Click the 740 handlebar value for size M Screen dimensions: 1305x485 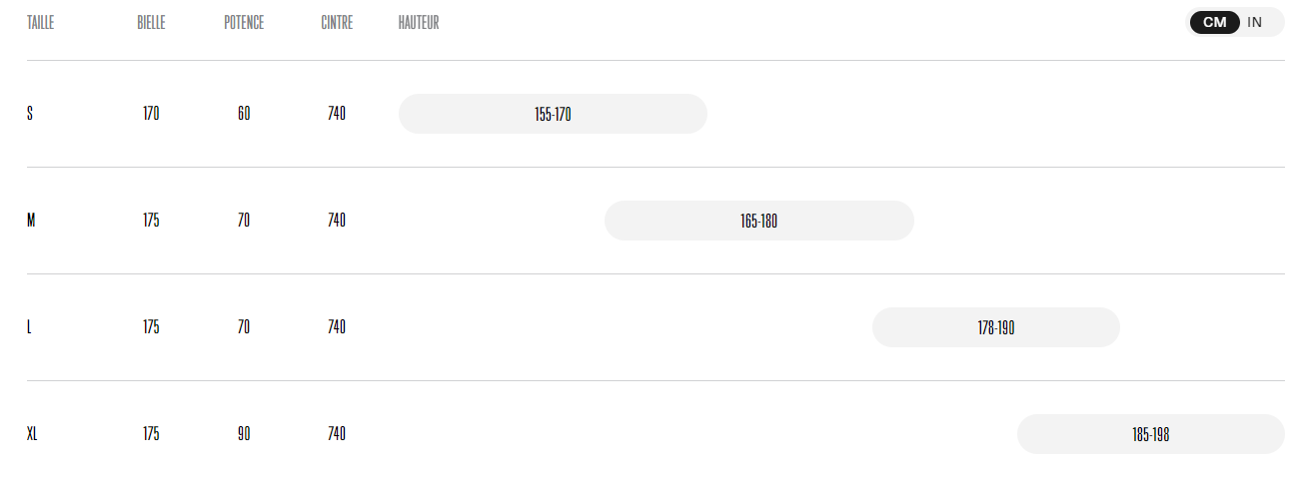coord(337,221)
